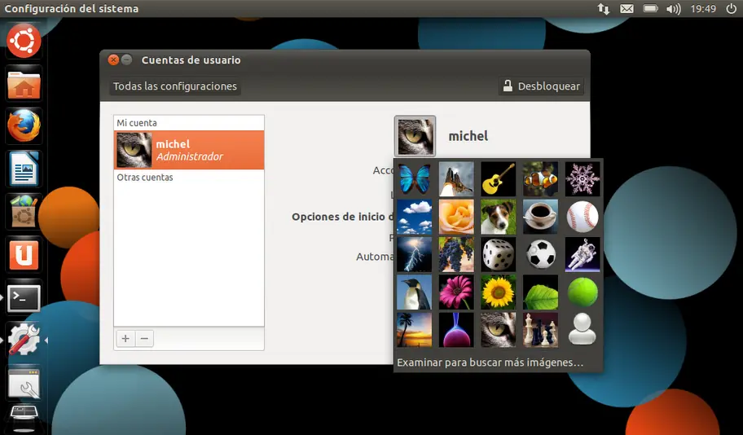Image resolution: width=743 pixels, height=435 pixels.
Task: Pick the blue sky clouds avatar
Action: [x=415, y=217]
